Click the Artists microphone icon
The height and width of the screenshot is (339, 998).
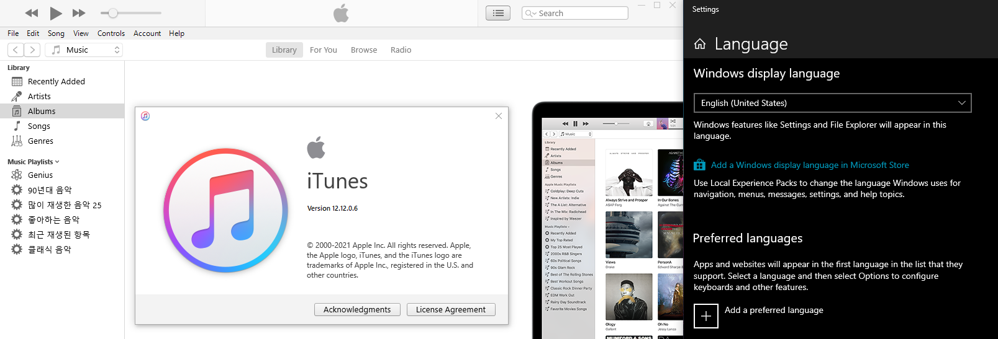tap(17, 96)
